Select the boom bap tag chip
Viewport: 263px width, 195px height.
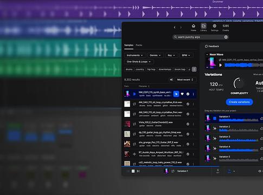[x=180, y=69]
